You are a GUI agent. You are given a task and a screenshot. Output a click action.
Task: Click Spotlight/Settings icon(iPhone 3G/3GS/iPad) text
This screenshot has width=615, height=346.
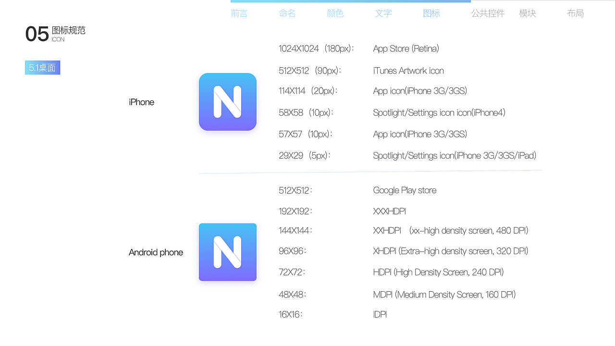pos(455,155)
